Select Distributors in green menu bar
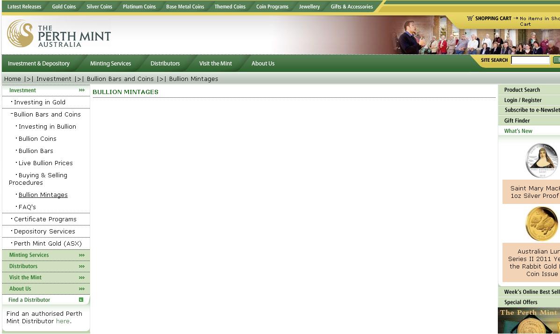The width and height of the screenshot is (560, 334). tap(165, 64)
